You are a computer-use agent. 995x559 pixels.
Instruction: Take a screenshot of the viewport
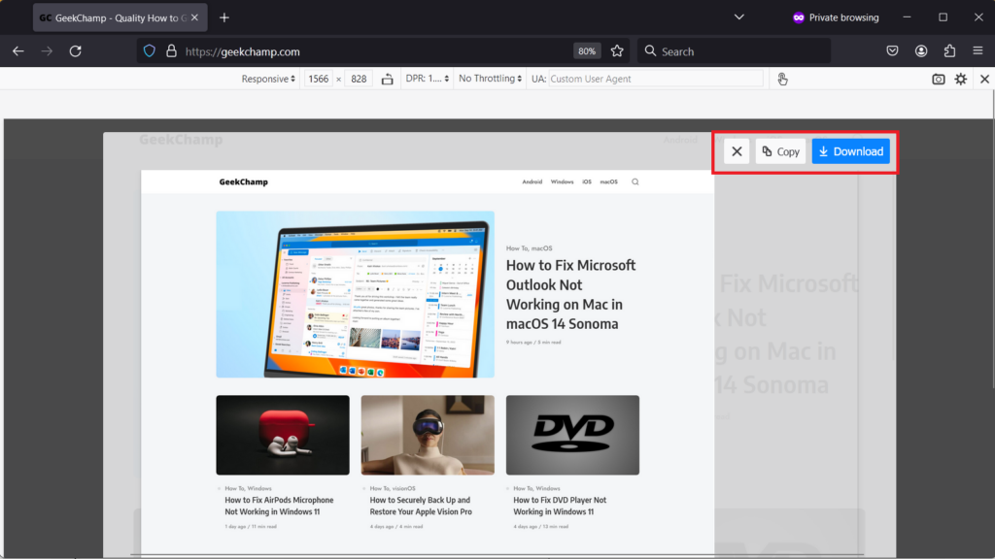click(938, 80)
